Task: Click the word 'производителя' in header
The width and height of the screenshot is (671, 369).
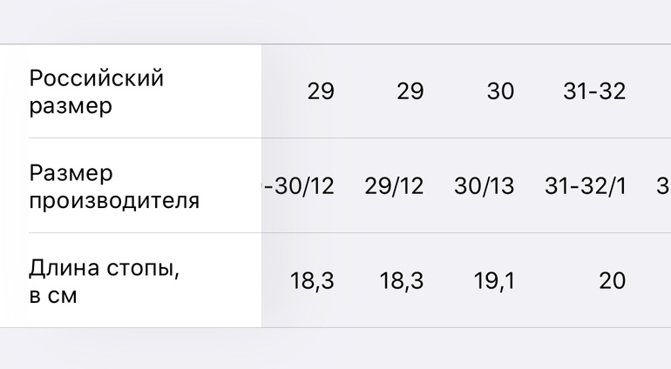Action: click(x=114, y=201)
